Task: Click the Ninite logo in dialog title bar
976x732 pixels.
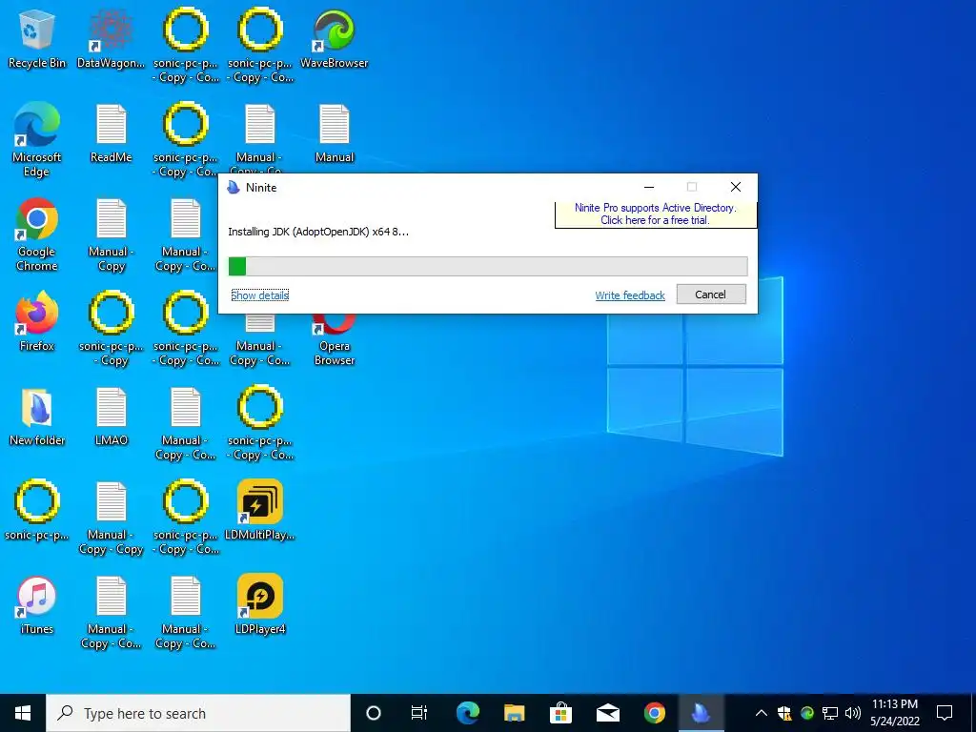Action: 234,188
